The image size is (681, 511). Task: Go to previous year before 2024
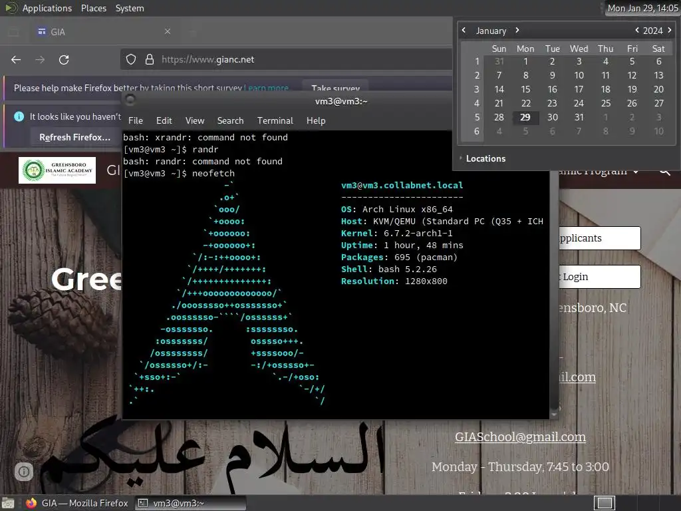(636, 30)
